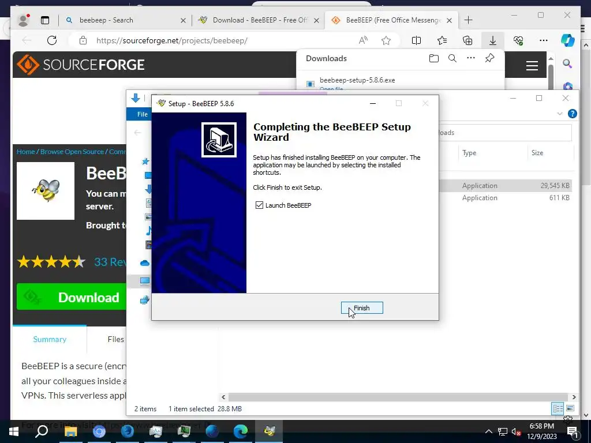The width and height of the screenshot is (591, 443).
Task: Click the installer computer image in the wizard
Action: click(x=219, y=140)
